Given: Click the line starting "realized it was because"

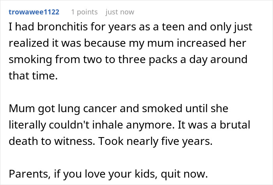Looking at the screenshot, I should 128,44.
